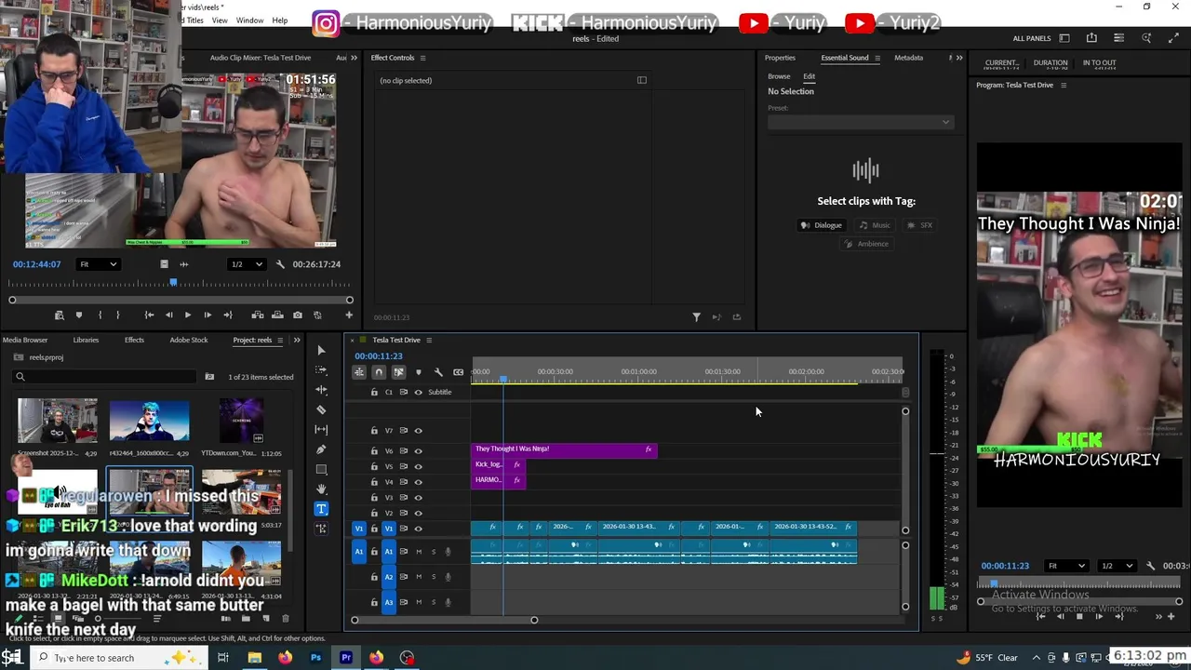Switch to Properties tab

click(780, 58)
